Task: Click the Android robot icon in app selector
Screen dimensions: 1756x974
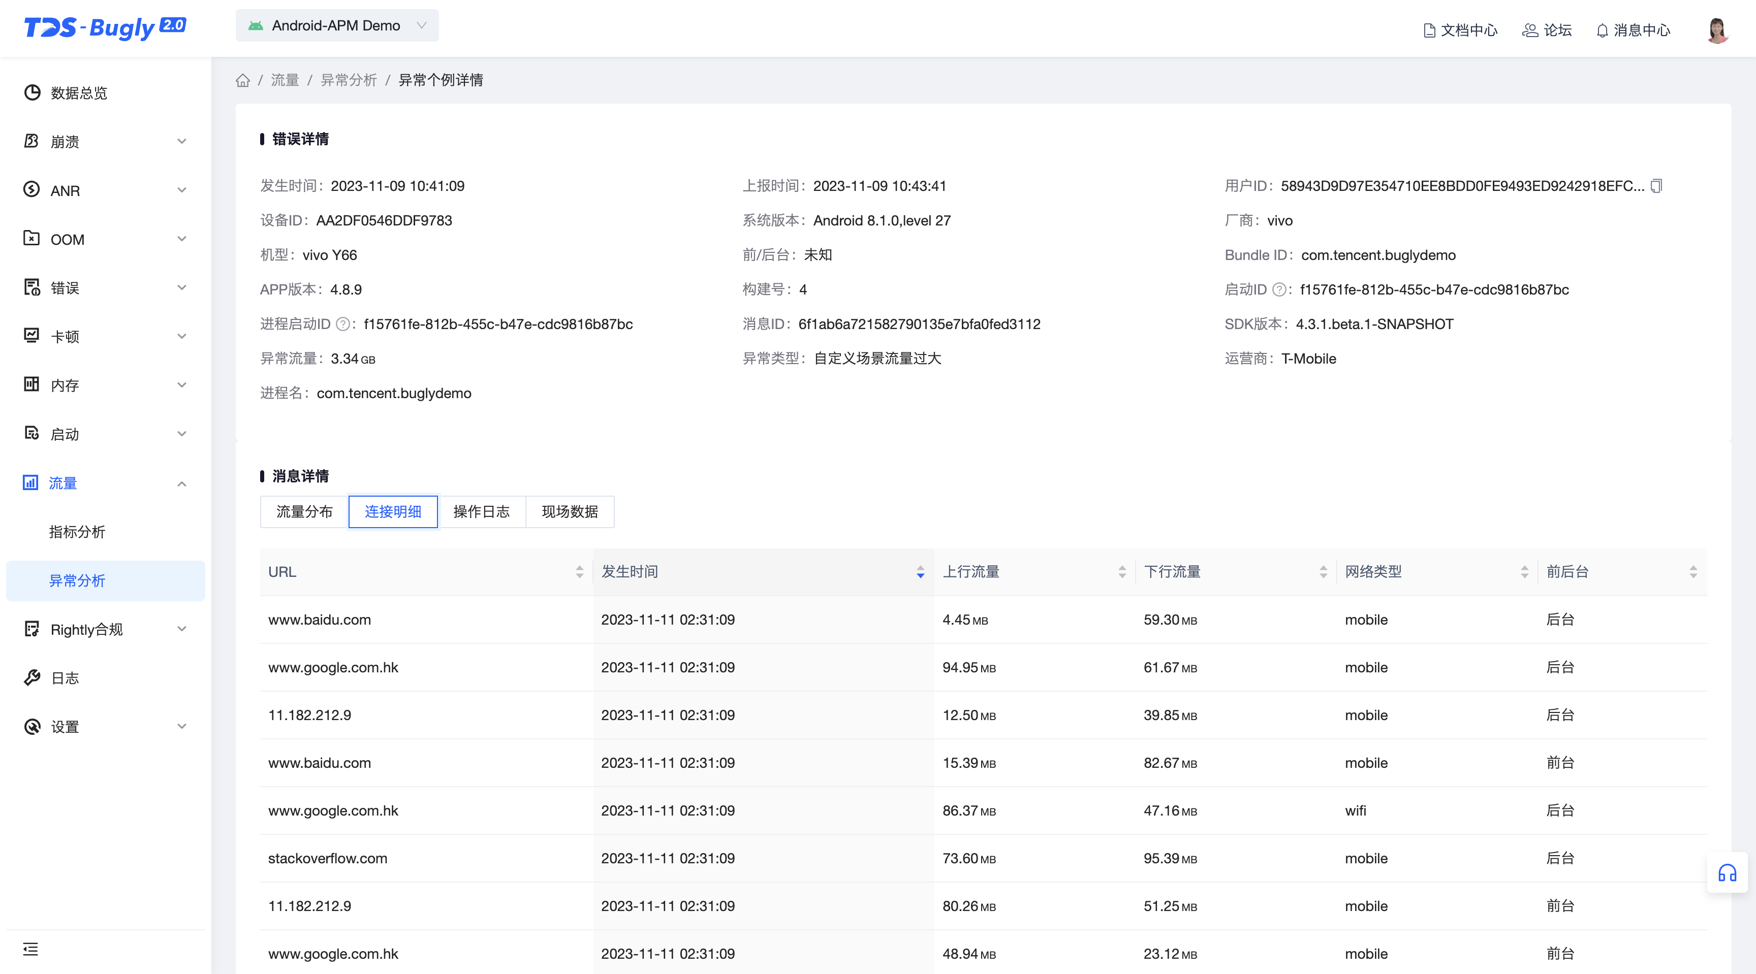Action: (x=256, y=26)
